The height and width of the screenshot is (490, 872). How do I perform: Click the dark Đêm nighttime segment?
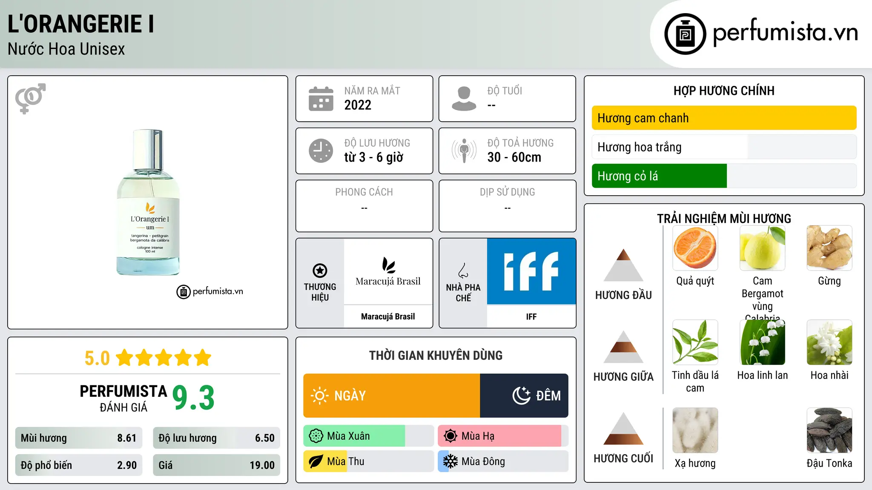coord(524,396)
